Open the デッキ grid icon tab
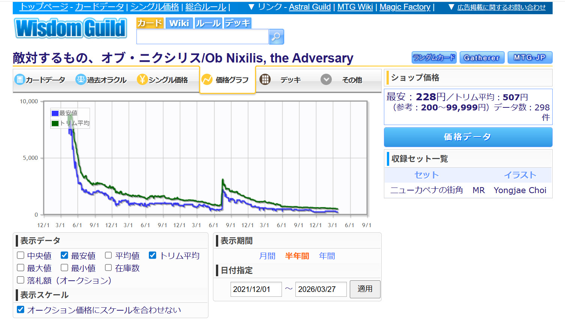 [265, 80]
